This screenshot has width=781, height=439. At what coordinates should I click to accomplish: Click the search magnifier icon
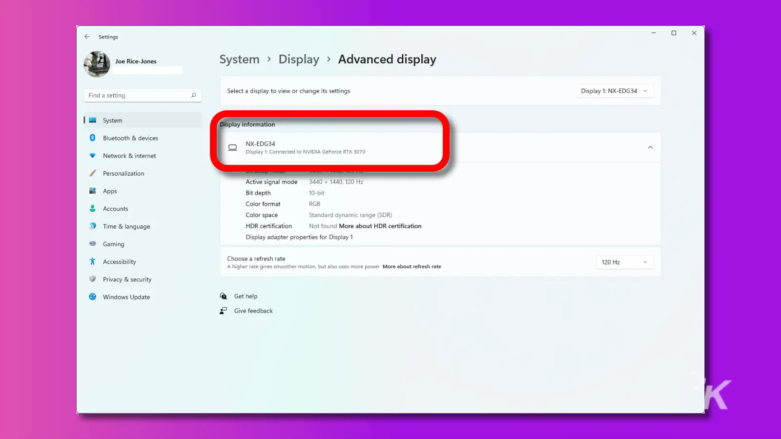tap(194, 95)
